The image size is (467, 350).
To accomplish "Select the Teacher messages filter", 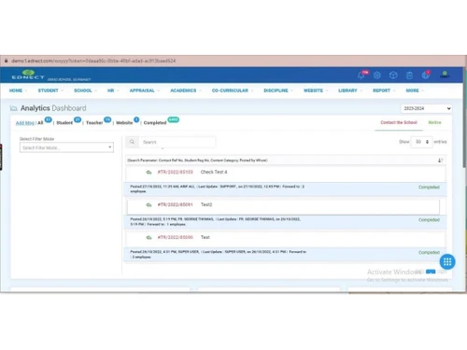I will click(94, 123).
